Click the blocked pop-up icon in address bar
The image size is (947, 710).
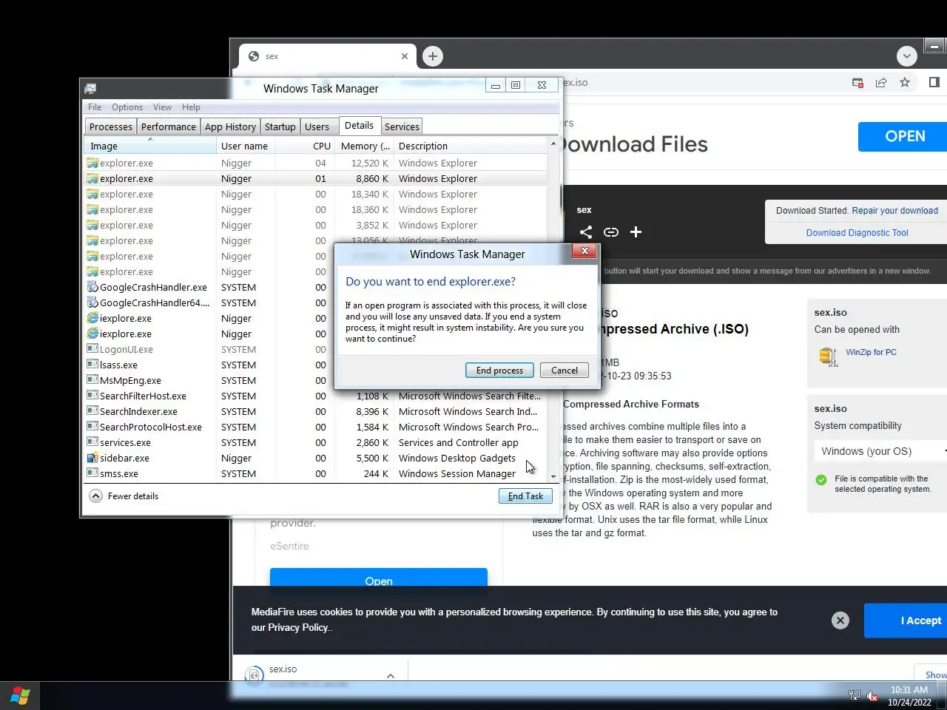[857, 83]
